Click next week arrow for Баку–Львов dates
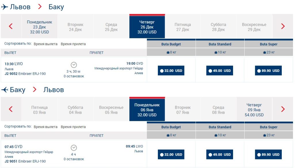 pos(283,109)
